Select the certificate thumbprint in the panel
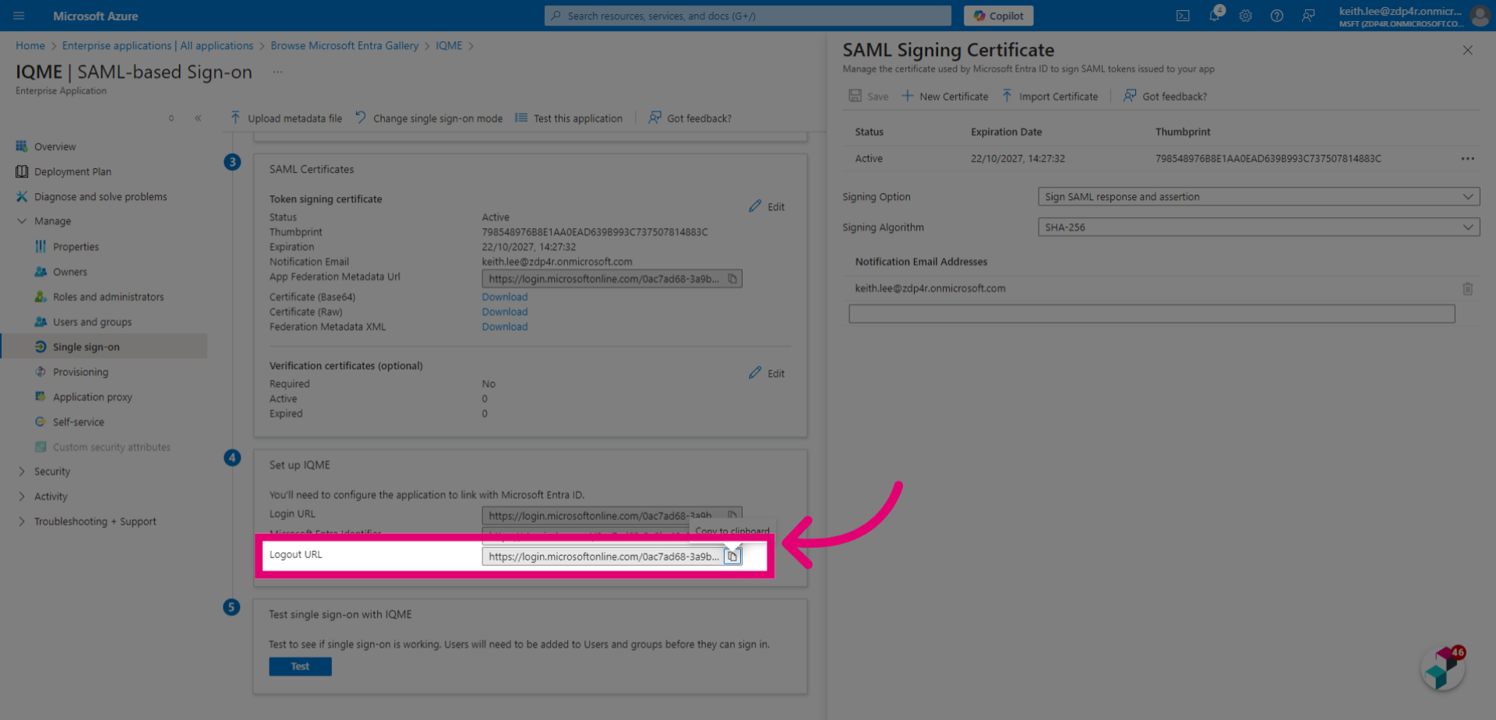This screenshot has height=720, width=1496. click(1268, 159)
